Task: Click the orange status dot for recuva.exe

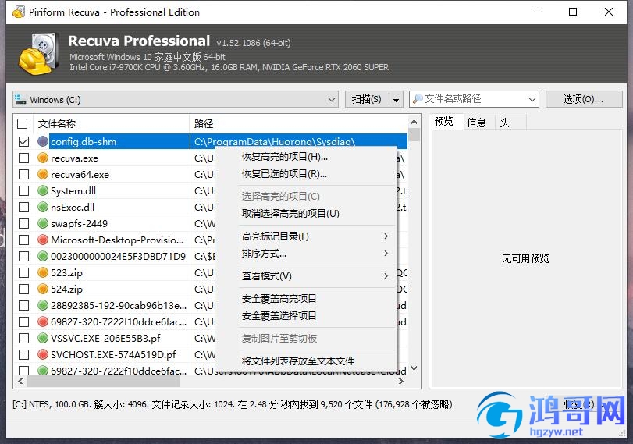Action: [43, 158]
